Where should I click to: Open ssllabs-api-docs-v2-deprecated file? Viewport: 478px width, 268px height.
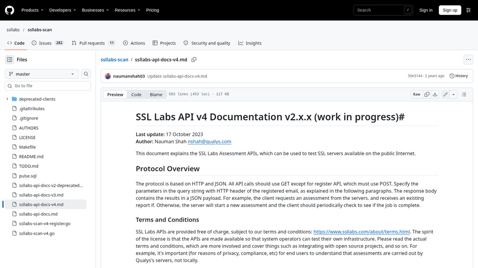(51, 185)
